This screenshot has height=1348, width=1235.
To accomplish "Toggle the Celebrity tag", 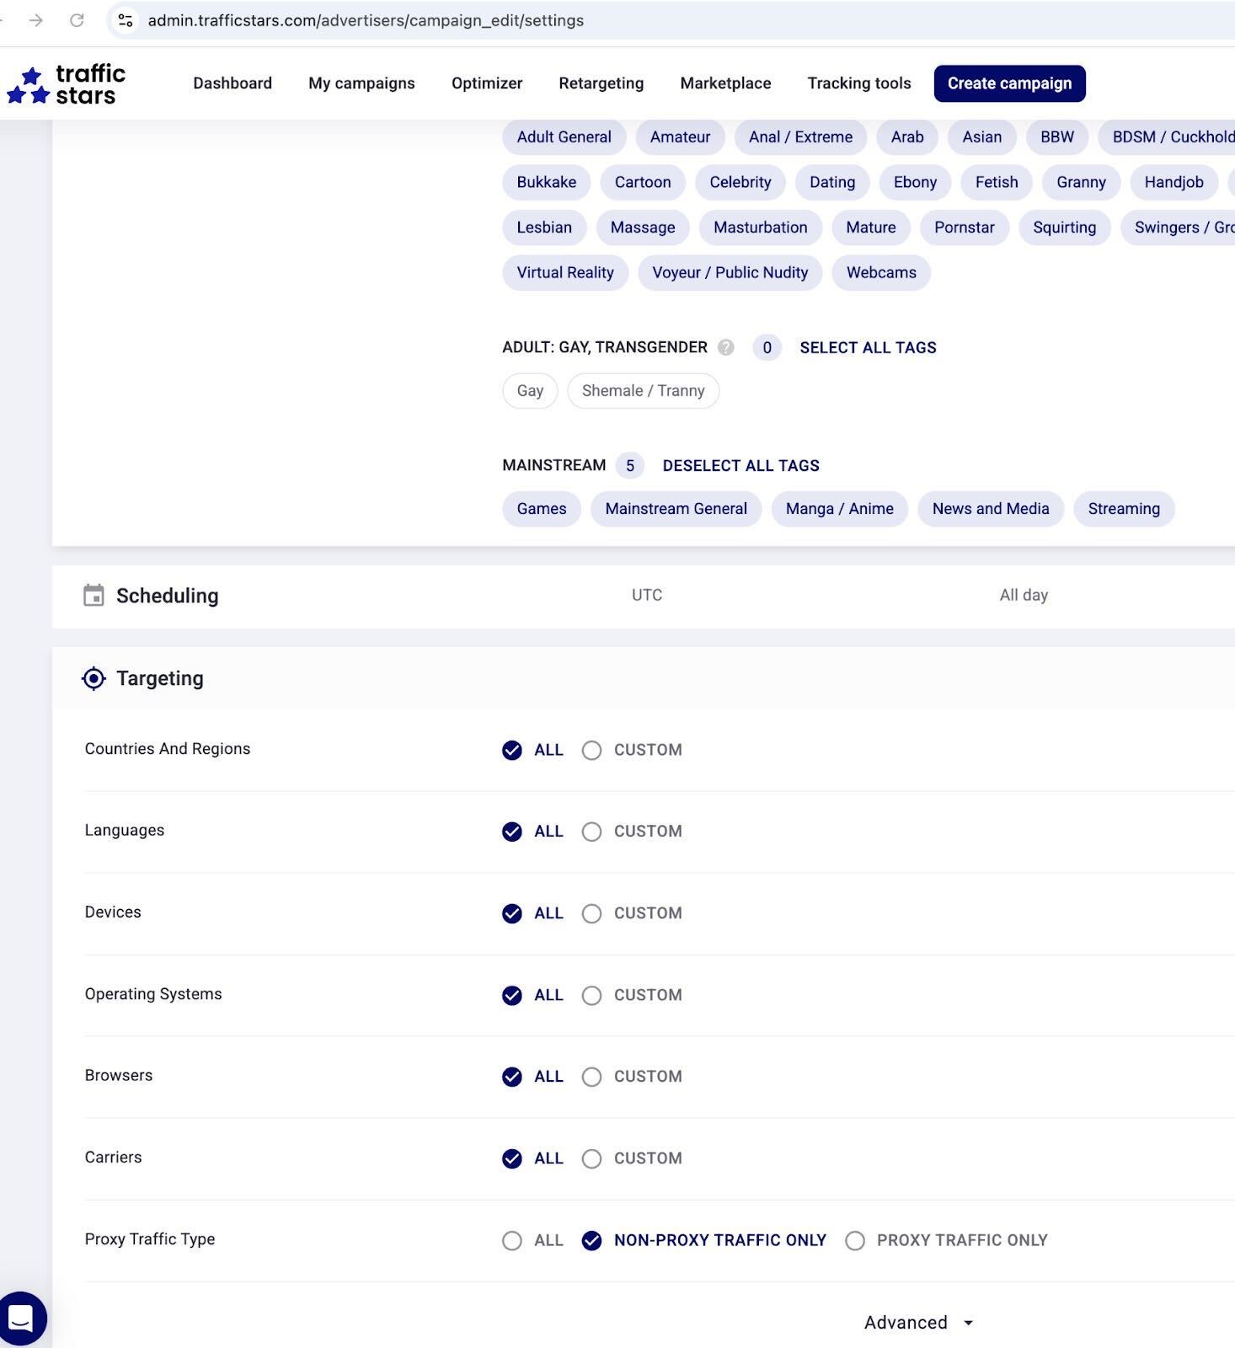I will 740,182.
